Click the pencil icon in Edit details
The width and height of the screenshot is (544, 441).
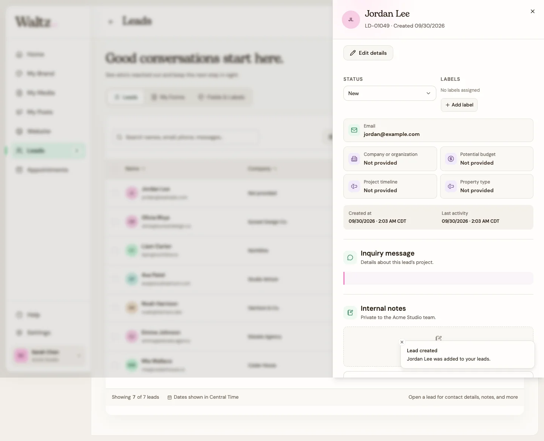(x=352, y=53)
